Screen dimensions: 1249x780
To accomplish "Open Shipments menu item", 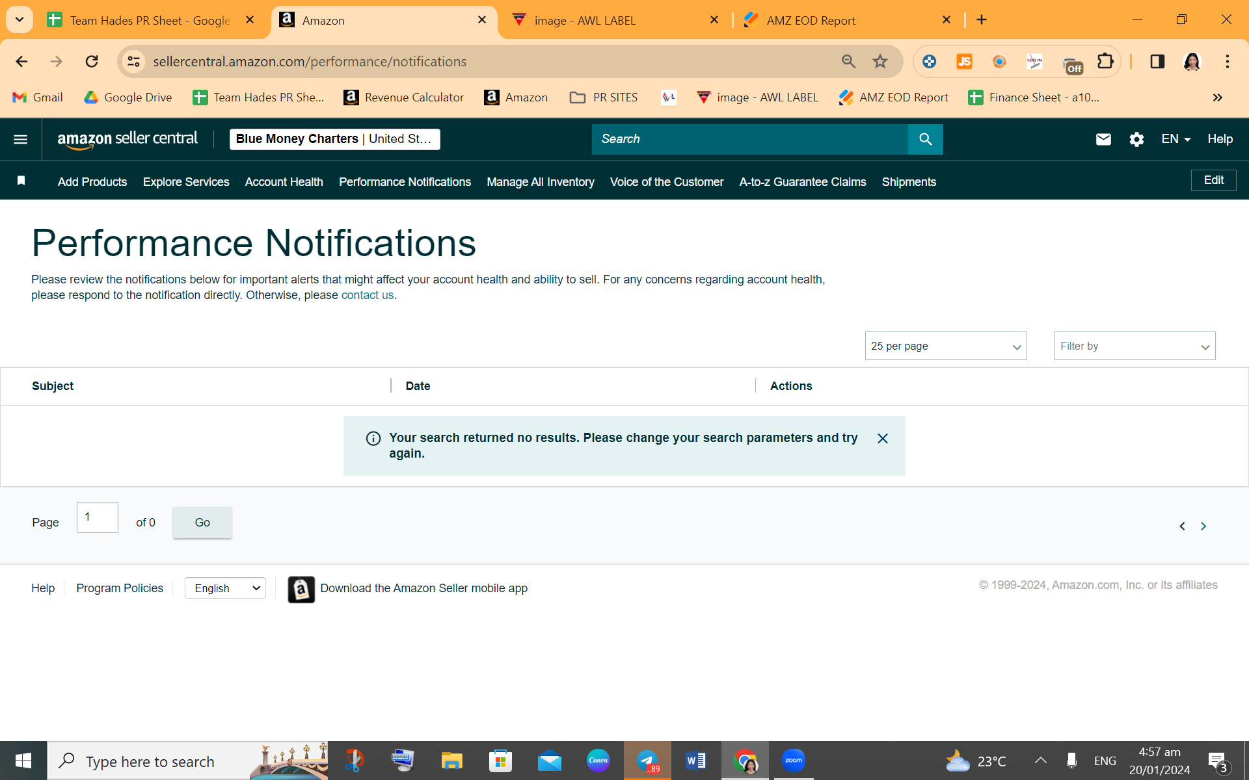I will [x=909, y=182].
